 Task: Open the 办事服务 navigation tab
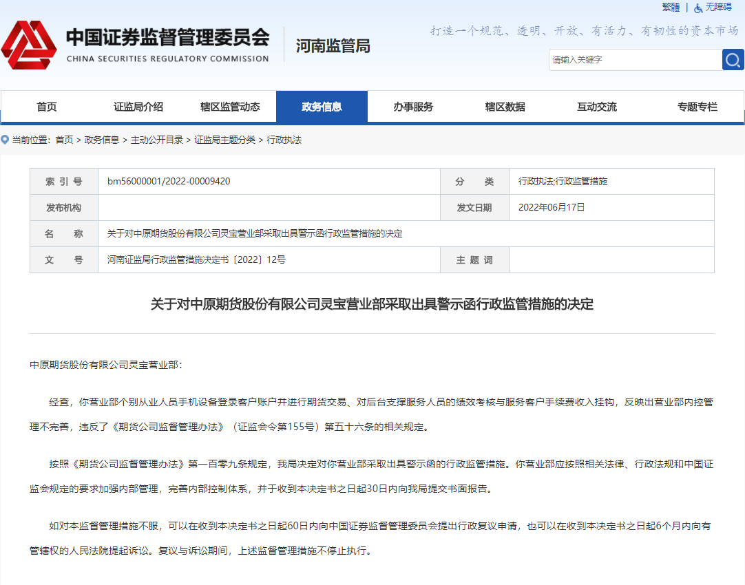click(x=413, y=107)
